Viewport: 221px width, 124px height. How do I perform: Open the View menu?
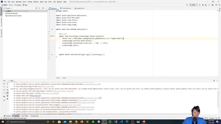click(x=13, y=2)
